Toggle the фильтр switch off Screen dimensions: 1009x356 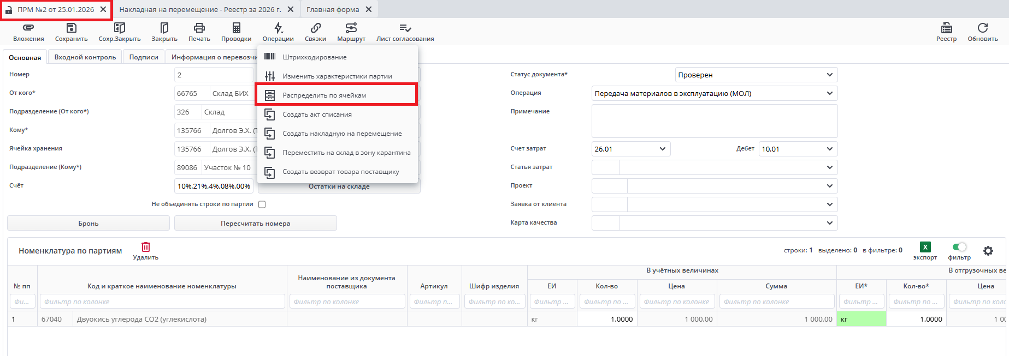click(959, 247)
